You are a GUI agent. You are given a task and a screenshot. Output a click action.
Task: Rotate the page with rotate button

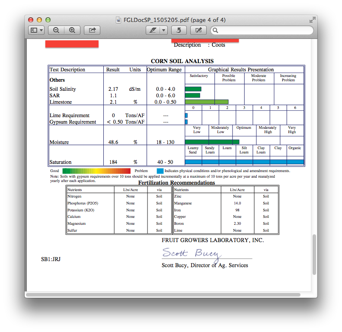pyautogui.click(x=179, y=30)
